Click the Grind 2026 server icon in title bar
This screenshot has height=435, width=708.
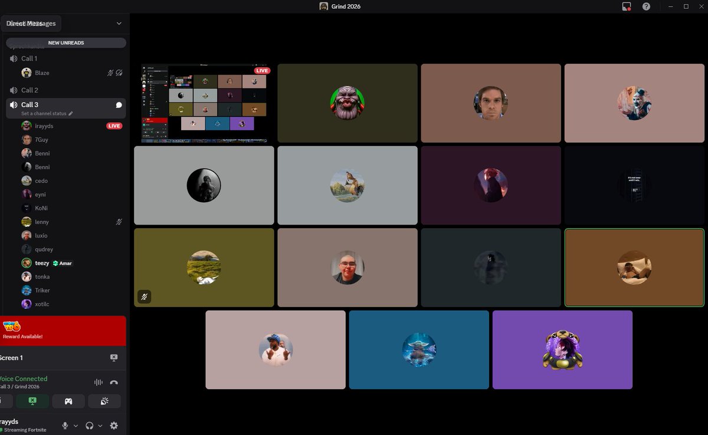(x=324, y=6)
